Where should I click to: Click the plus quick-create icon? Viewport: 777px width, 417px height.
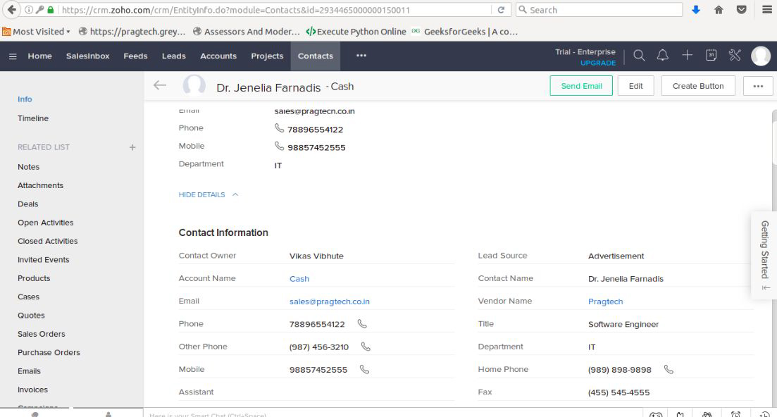687,56
